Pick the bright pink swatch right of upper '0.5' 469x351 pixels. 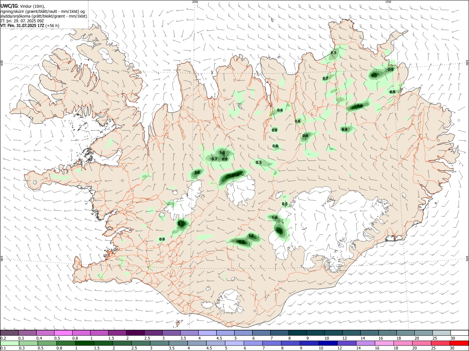64,333
